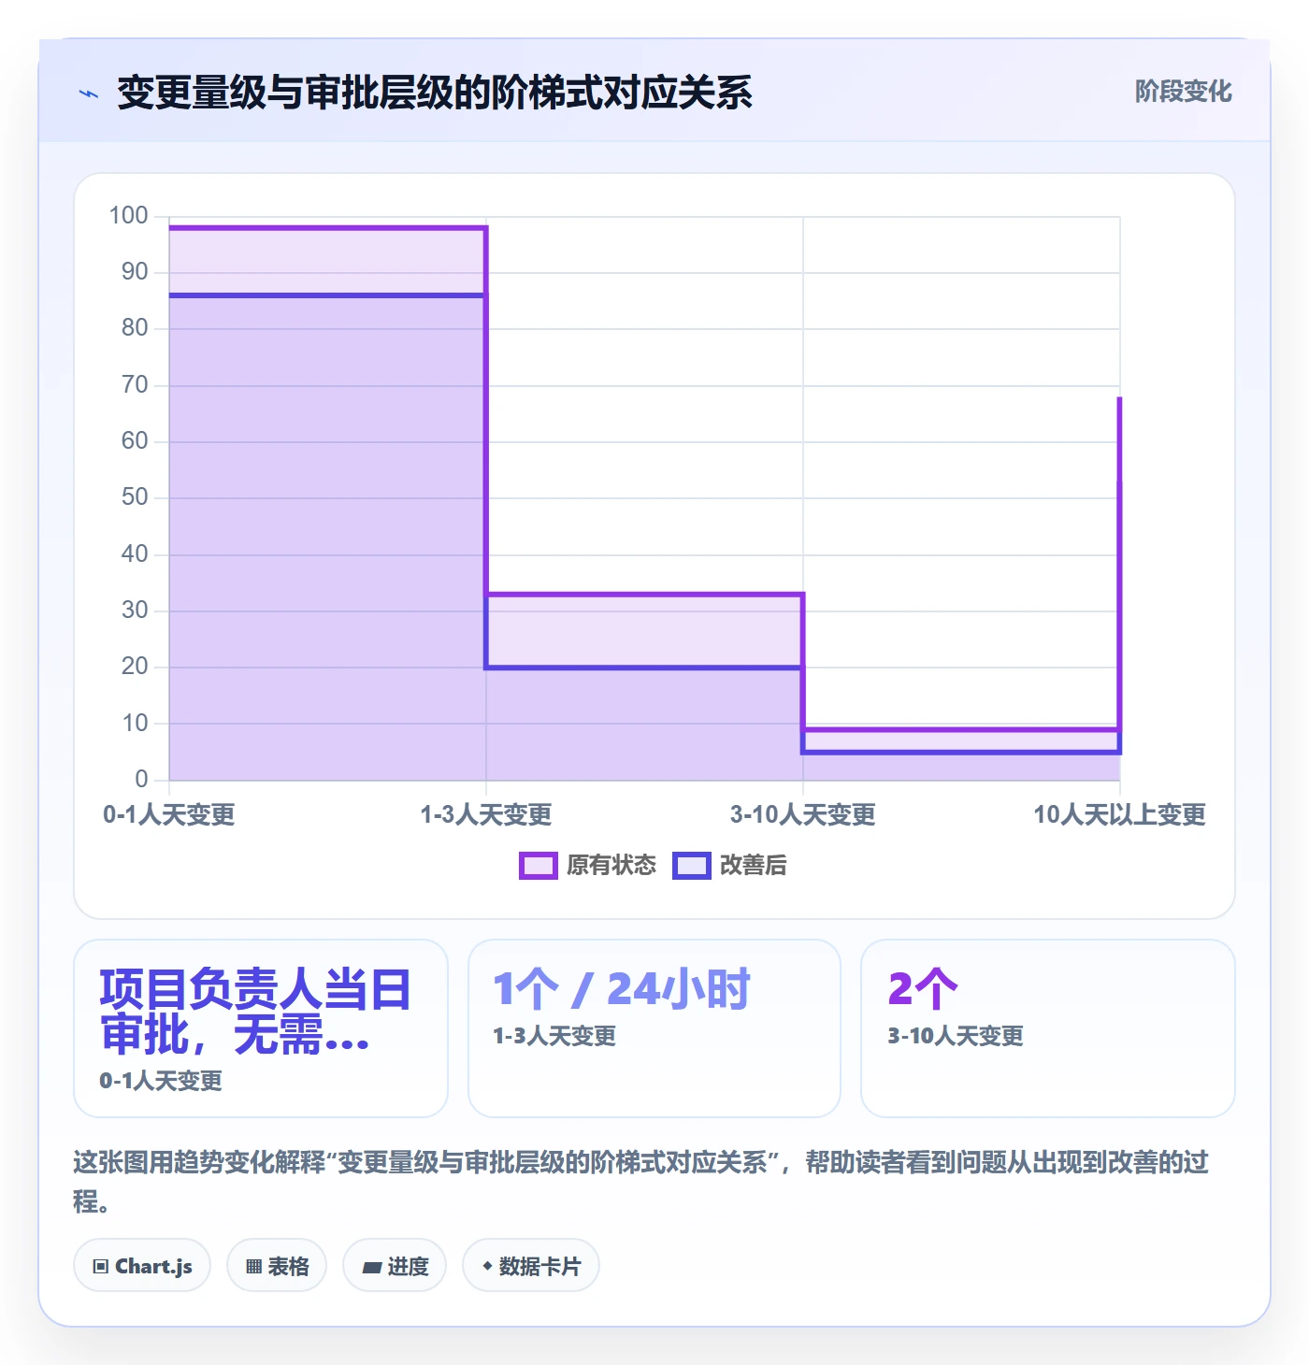Click the 3-10人天变更 caption under 2个
Image resolution: width=1309 pixels, height=1365 pixels.
(x=956, y=1036)
